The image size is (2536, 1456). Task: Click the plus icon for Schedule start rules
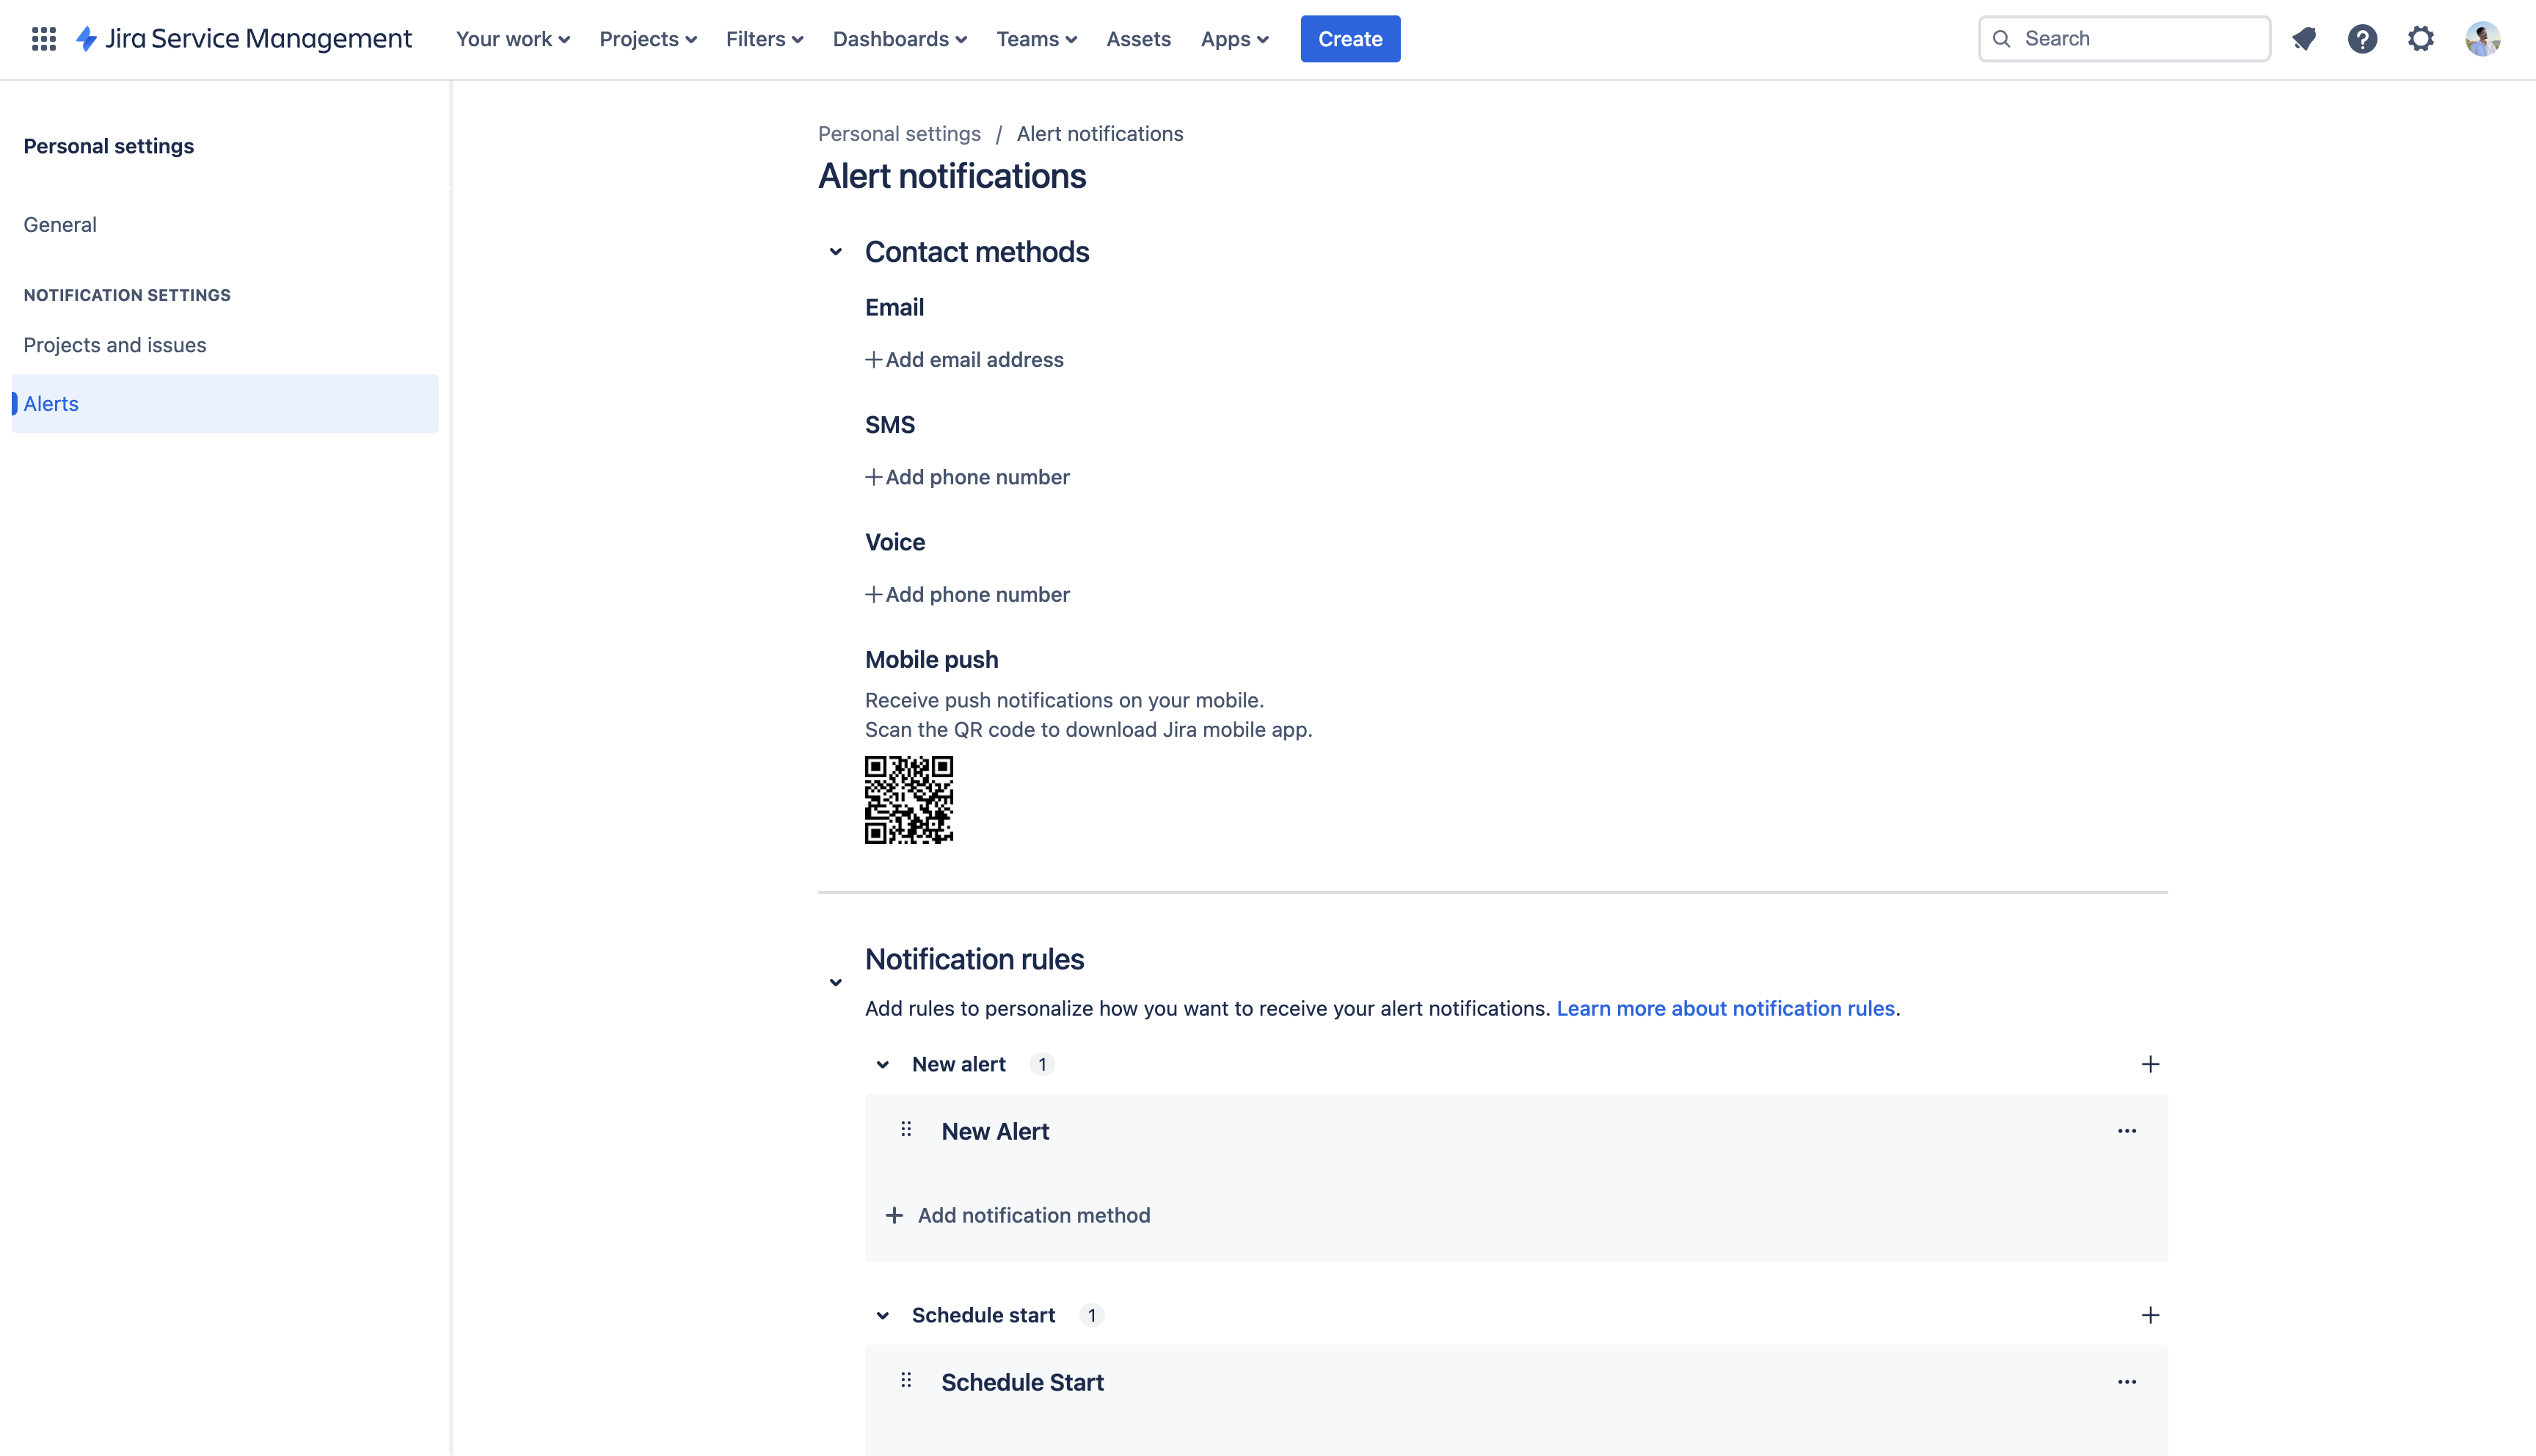(x=2150, y=1315)
